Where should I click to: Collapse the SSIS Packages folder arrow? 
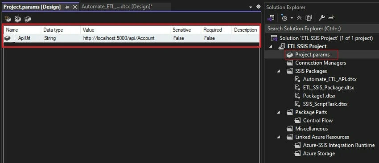279,71
